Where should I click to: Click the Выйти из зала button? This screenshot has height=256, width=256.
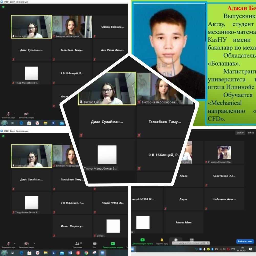245,241
